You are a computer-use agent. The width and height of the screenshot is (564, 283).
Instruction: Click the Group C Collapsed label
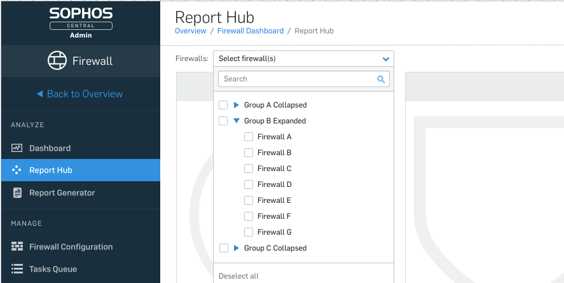click(x=275, y=248)
